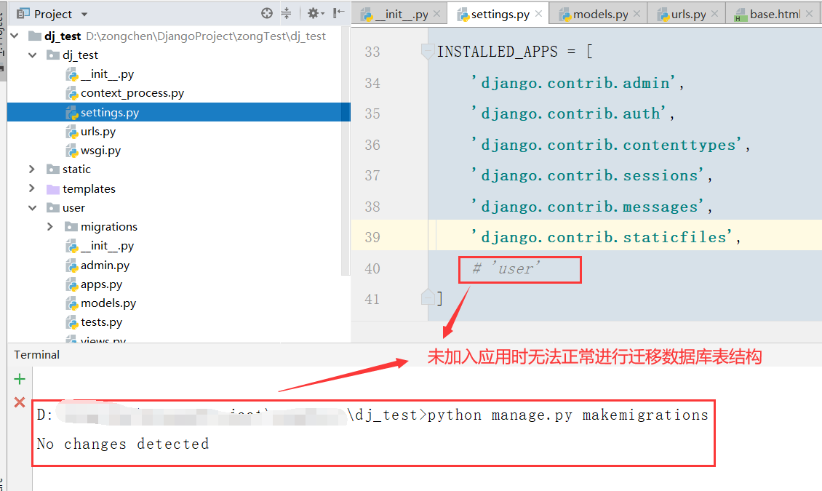Close the models.py editor tab
The image size is (822, 491).
pos(637,14)
